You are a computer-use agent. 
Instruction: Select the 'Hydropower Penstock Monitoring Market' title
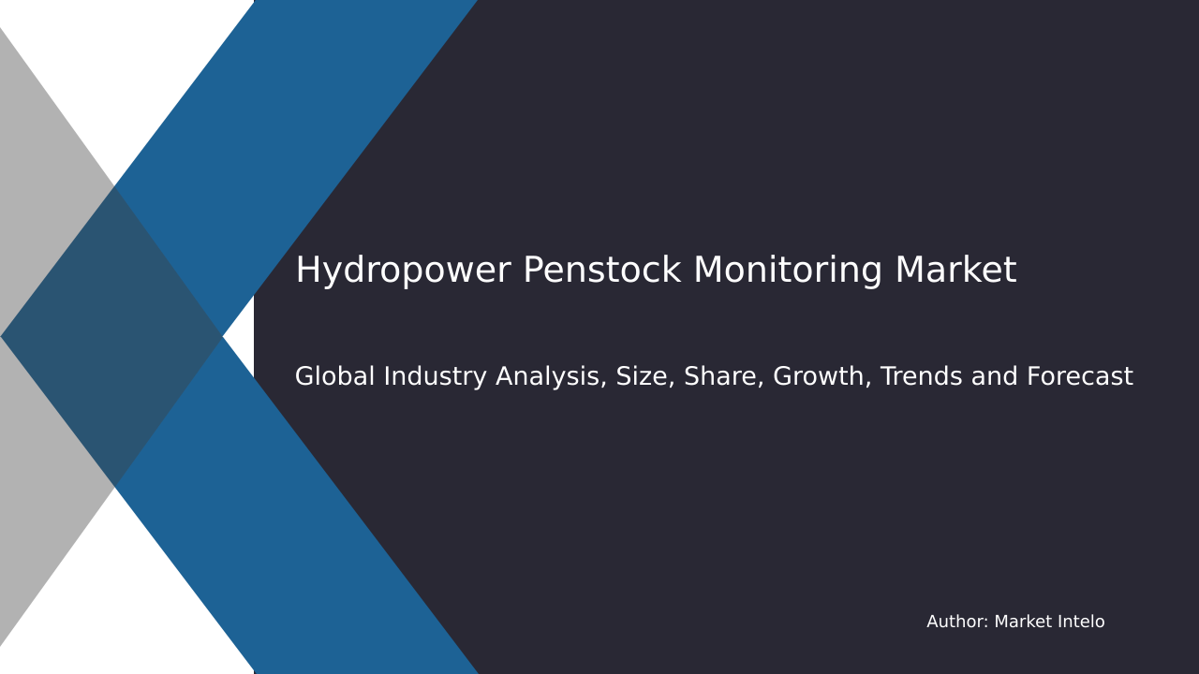(x=656, y=271)
